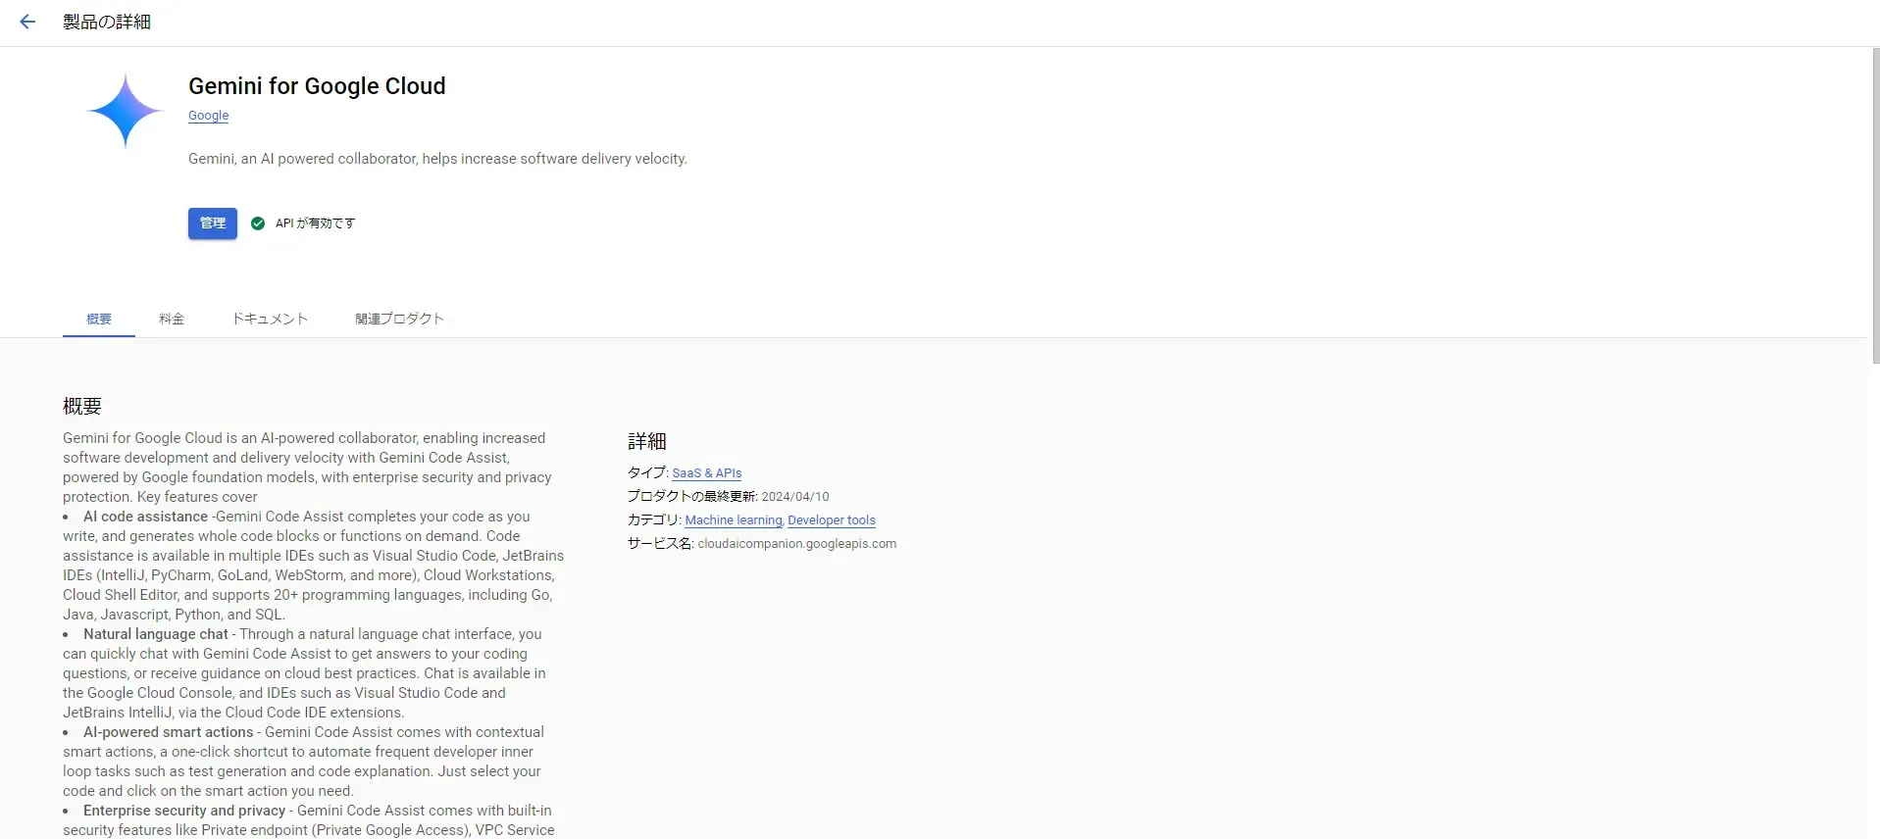Click the vertical page scrollbar
This screenshot has width=1880, height=839.
(x=1874, y=206)
